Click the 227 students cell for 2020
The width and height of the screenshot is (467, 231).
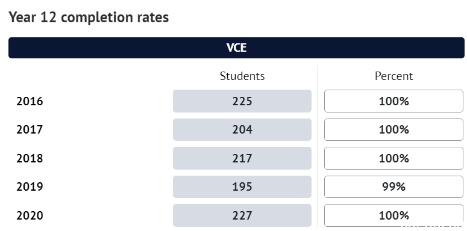242,215
